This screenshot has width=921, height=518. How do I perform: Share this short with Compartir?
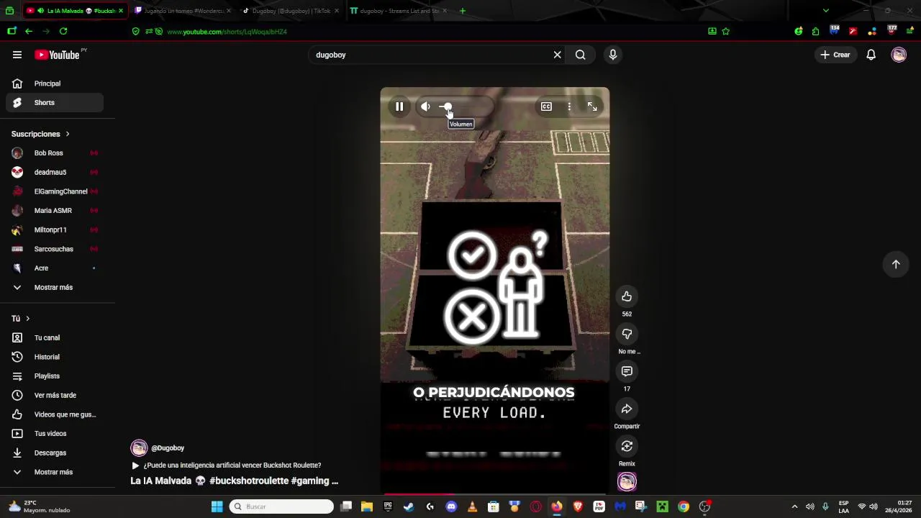tap(627, 409)
